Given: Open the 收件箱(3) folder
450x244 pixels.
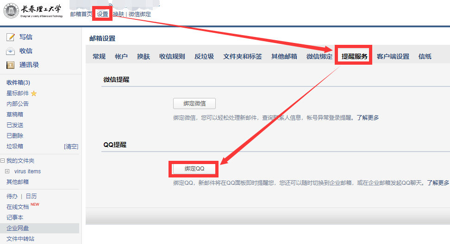Looking at the screenshot, I should pyautogui.click(x=18, y=82).
